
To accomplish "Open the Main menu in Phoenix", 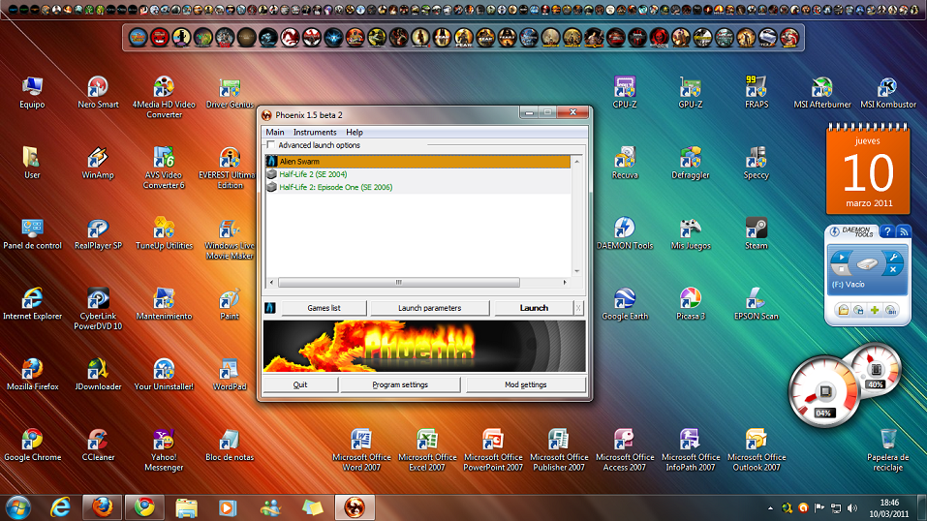I will [x=275, y=132].
